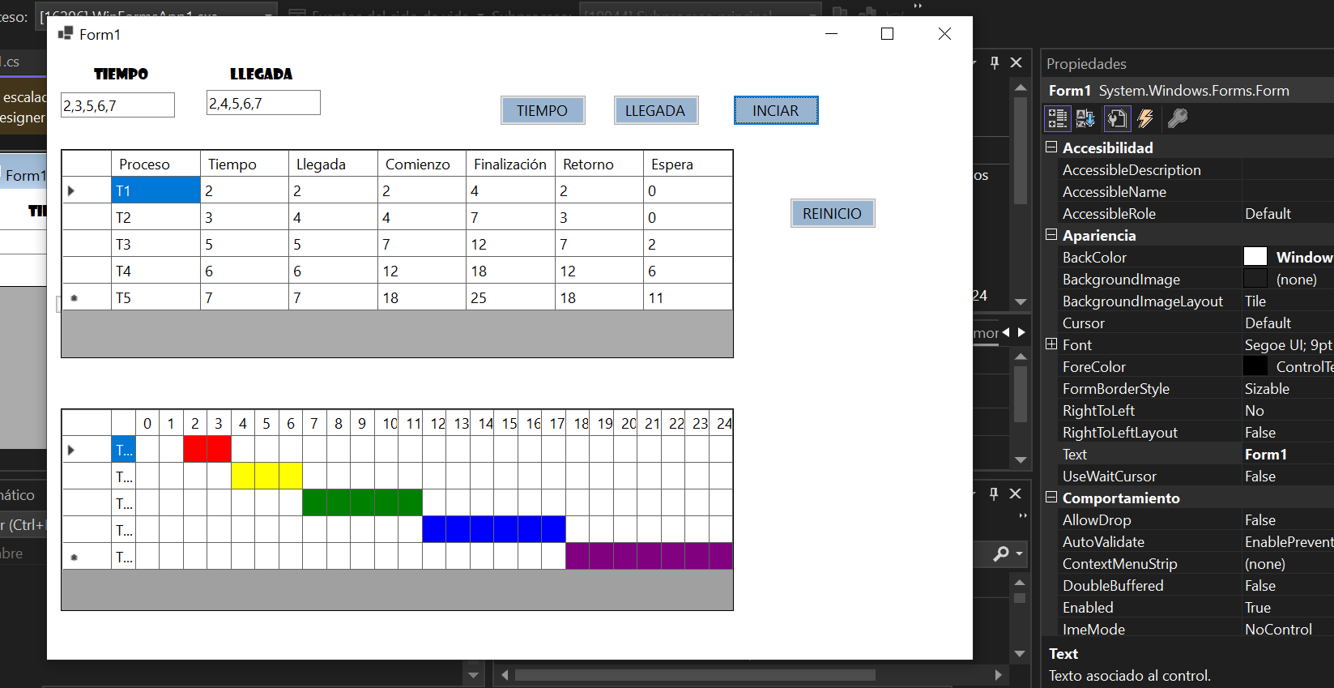Close the lower side panel
Viewport: 1334px width, 688px height.
point(1016,494)
